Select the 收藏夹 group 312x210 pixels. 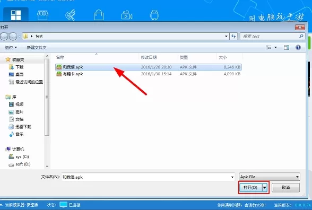15,59
